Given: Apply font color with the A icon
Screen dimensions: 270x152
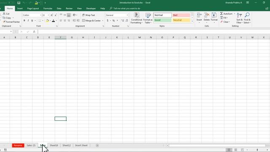Looking at the screenshot, I should click(54, 21).
